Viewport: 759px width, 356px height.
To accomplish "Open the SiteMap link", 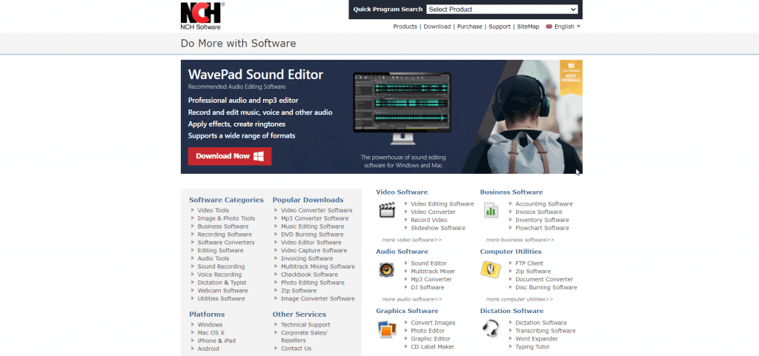I will pyautogui.click(x=528, y=27).
